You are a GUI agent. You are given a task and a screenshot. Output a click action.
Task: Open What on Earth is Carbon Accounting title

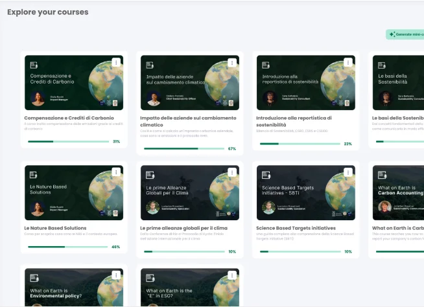(x=398, y=228)
